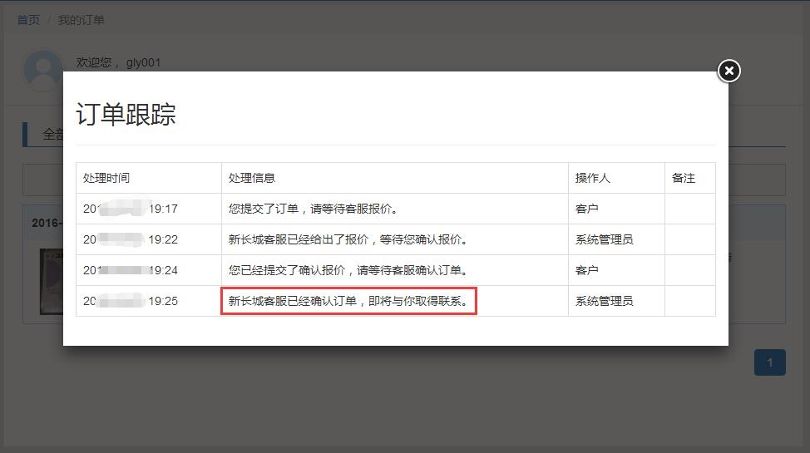Click the 操作人 column header
810x453 pixels.
tap(593, 179)
